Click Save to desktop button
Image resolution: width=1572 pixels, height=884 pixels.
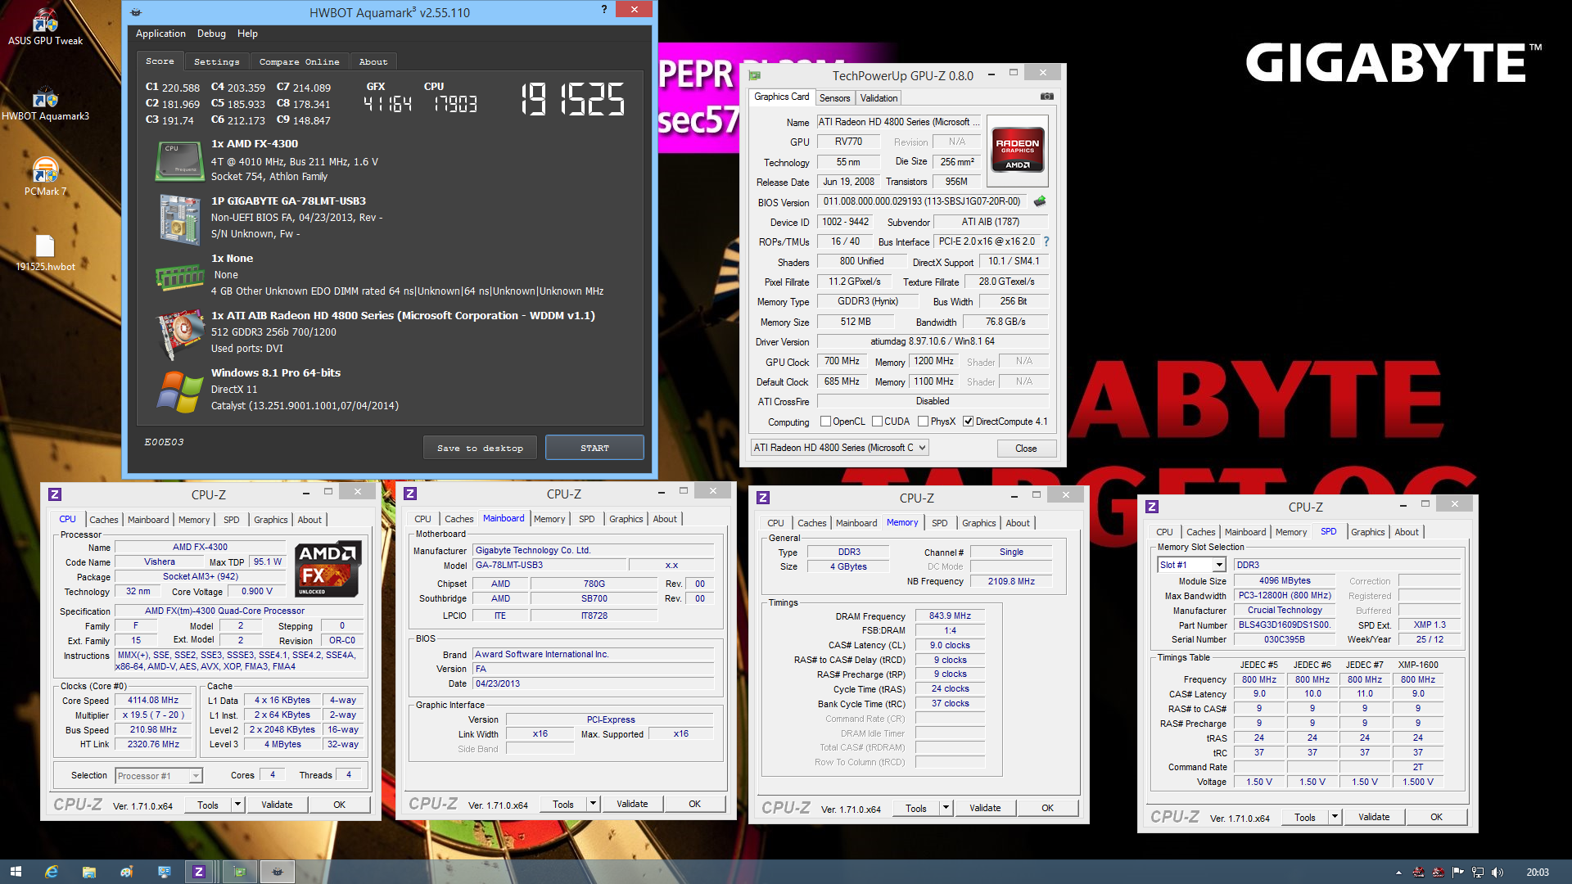coord(480,448)
